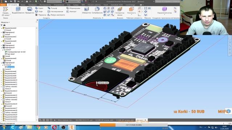Open the Windows Start menu
The width and height of the screenshot is (232, 130).
pos(4,127)
